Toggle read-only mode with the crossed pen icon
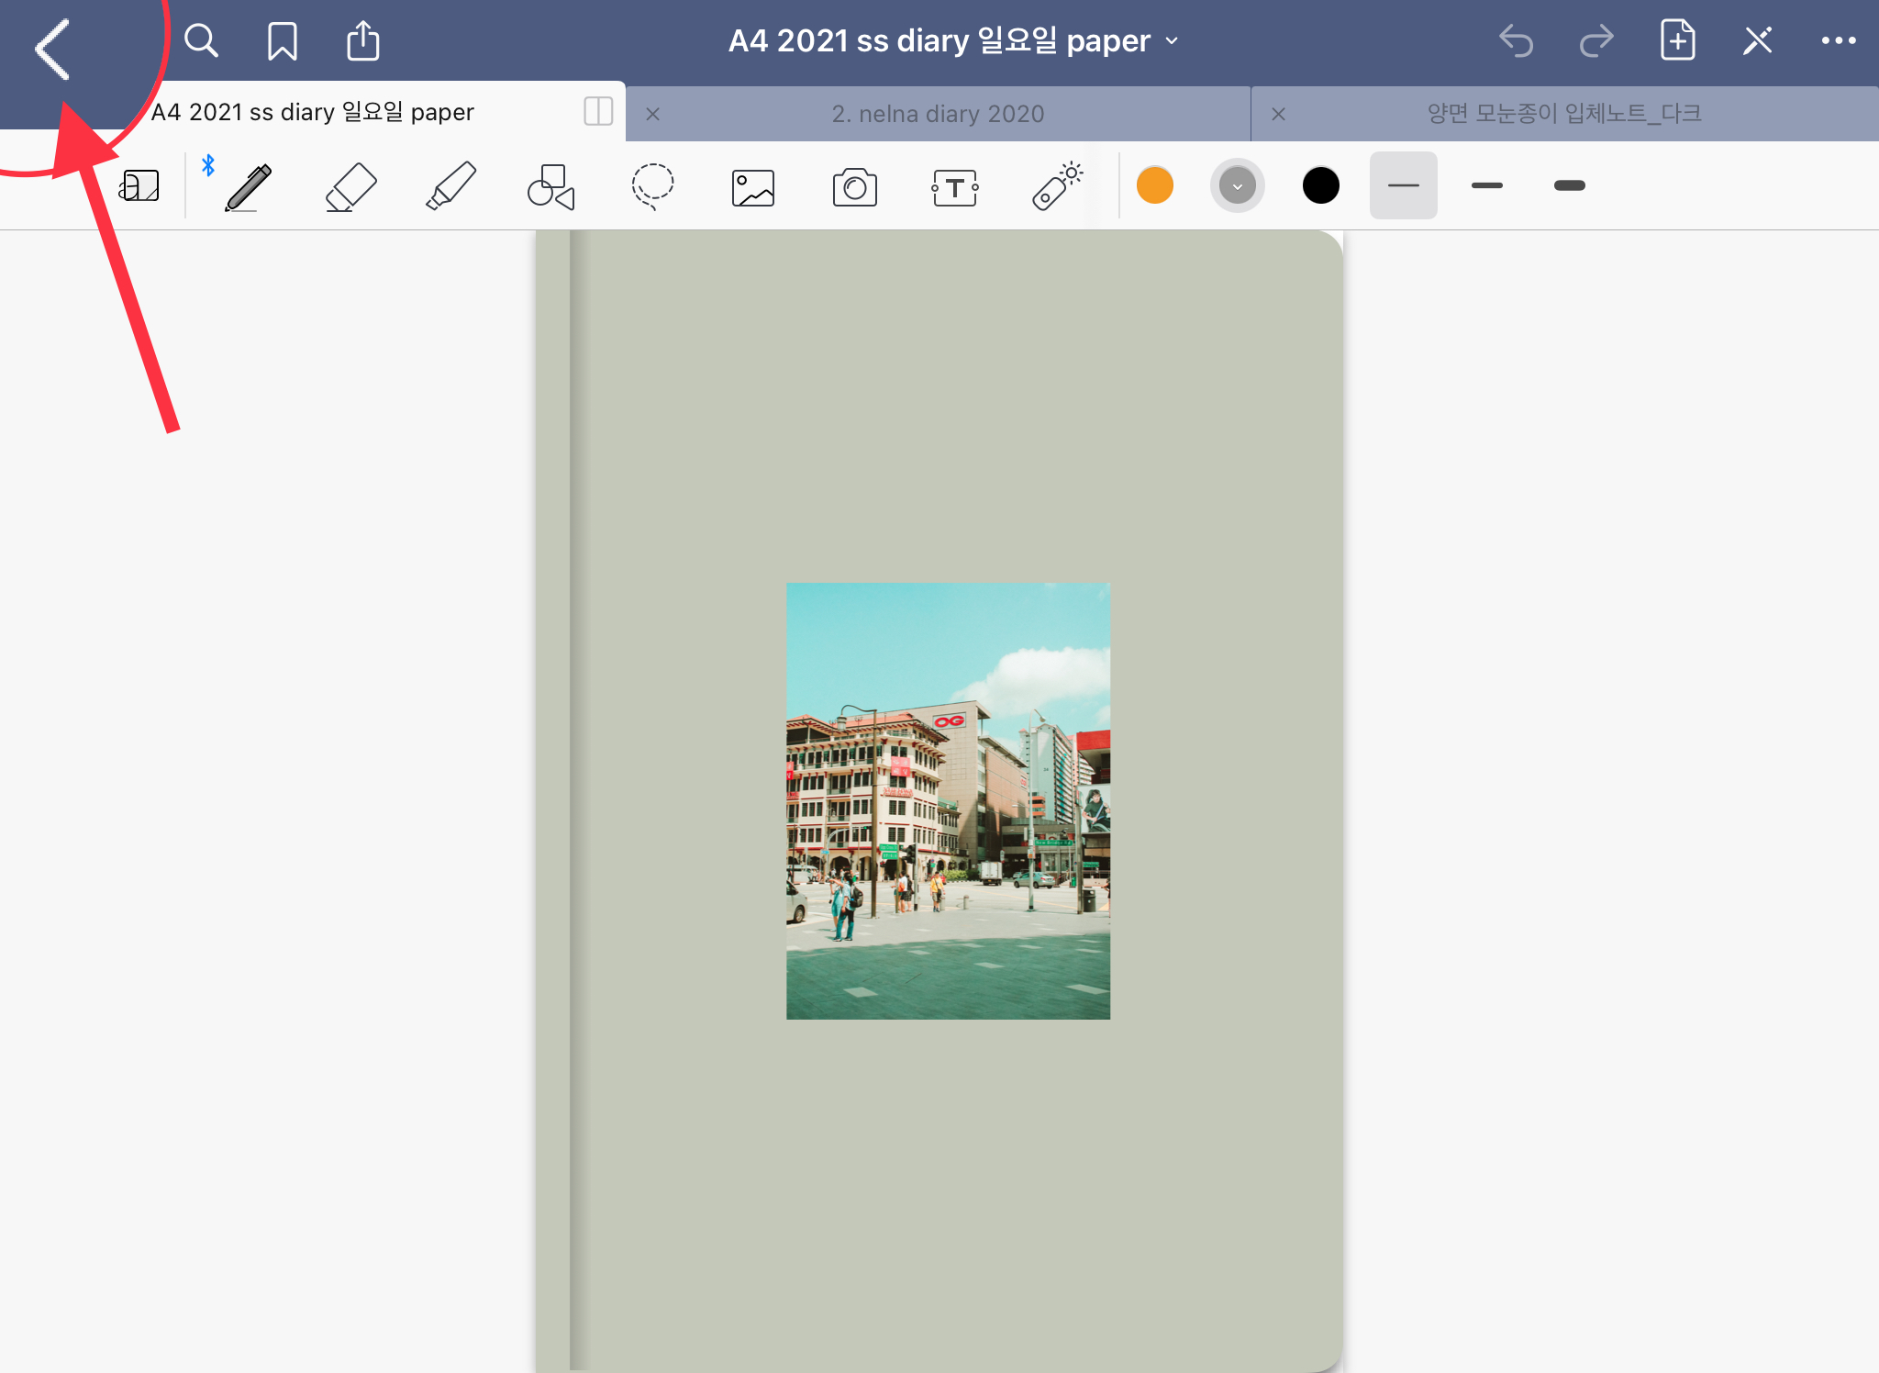 [x=1757, y=40]
